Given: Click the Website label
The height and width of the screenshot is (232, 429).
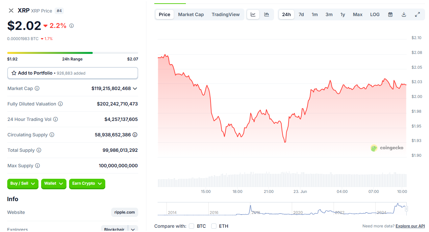Looking at the screenshot, I should 16,212.
